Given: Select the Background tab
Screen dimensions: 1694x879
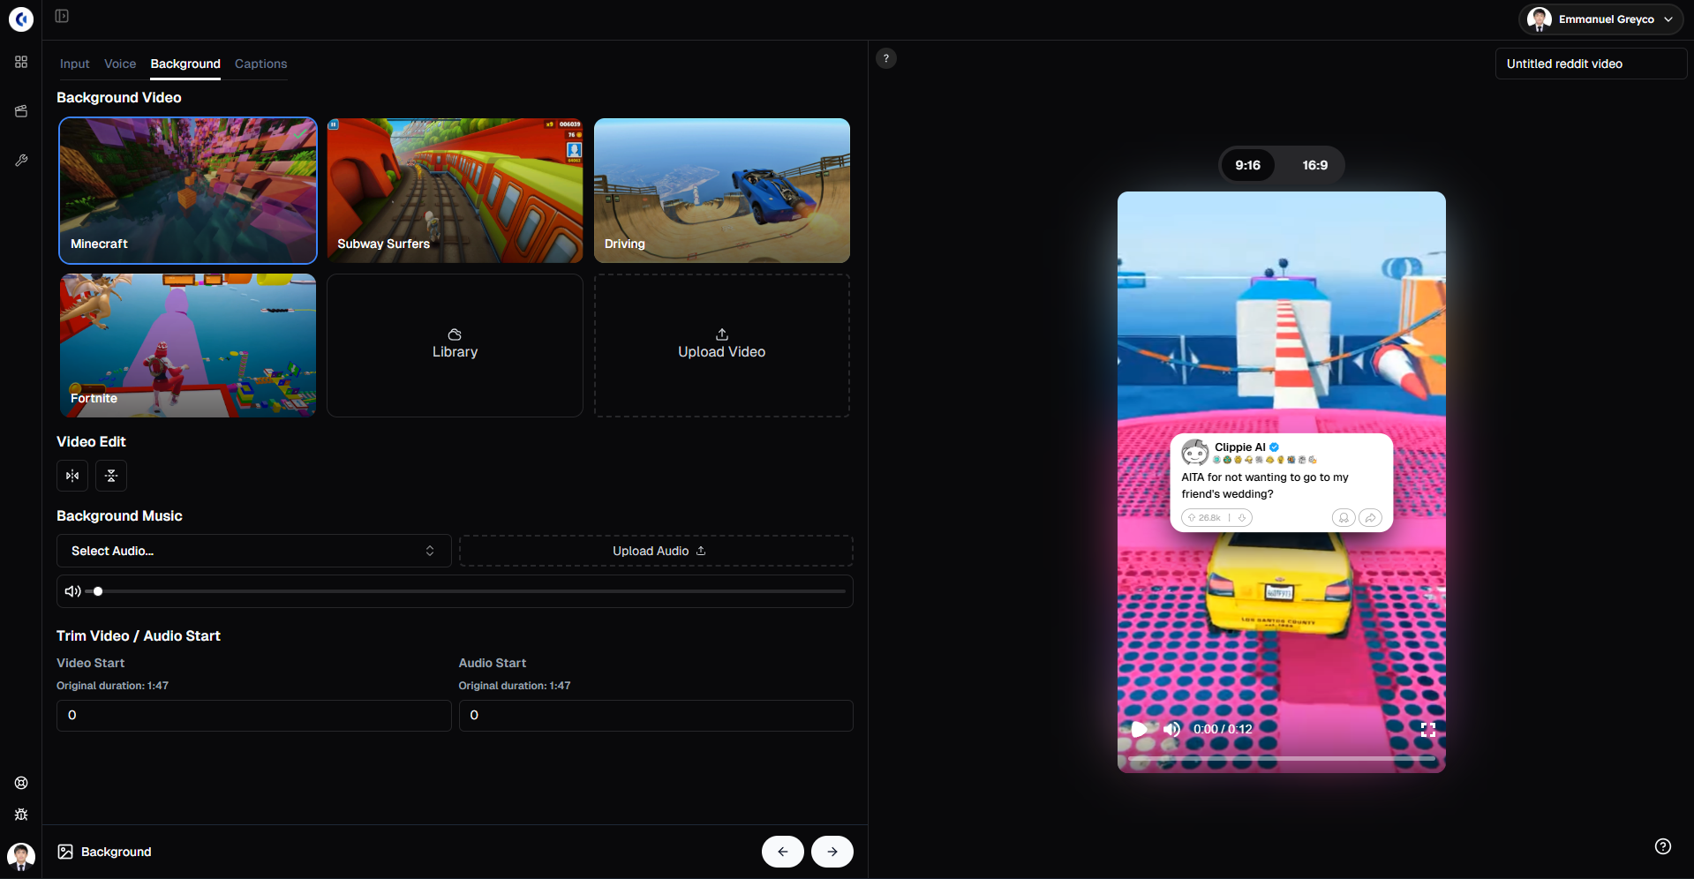Looking at the screenshot, I should [x=185, y=64].
